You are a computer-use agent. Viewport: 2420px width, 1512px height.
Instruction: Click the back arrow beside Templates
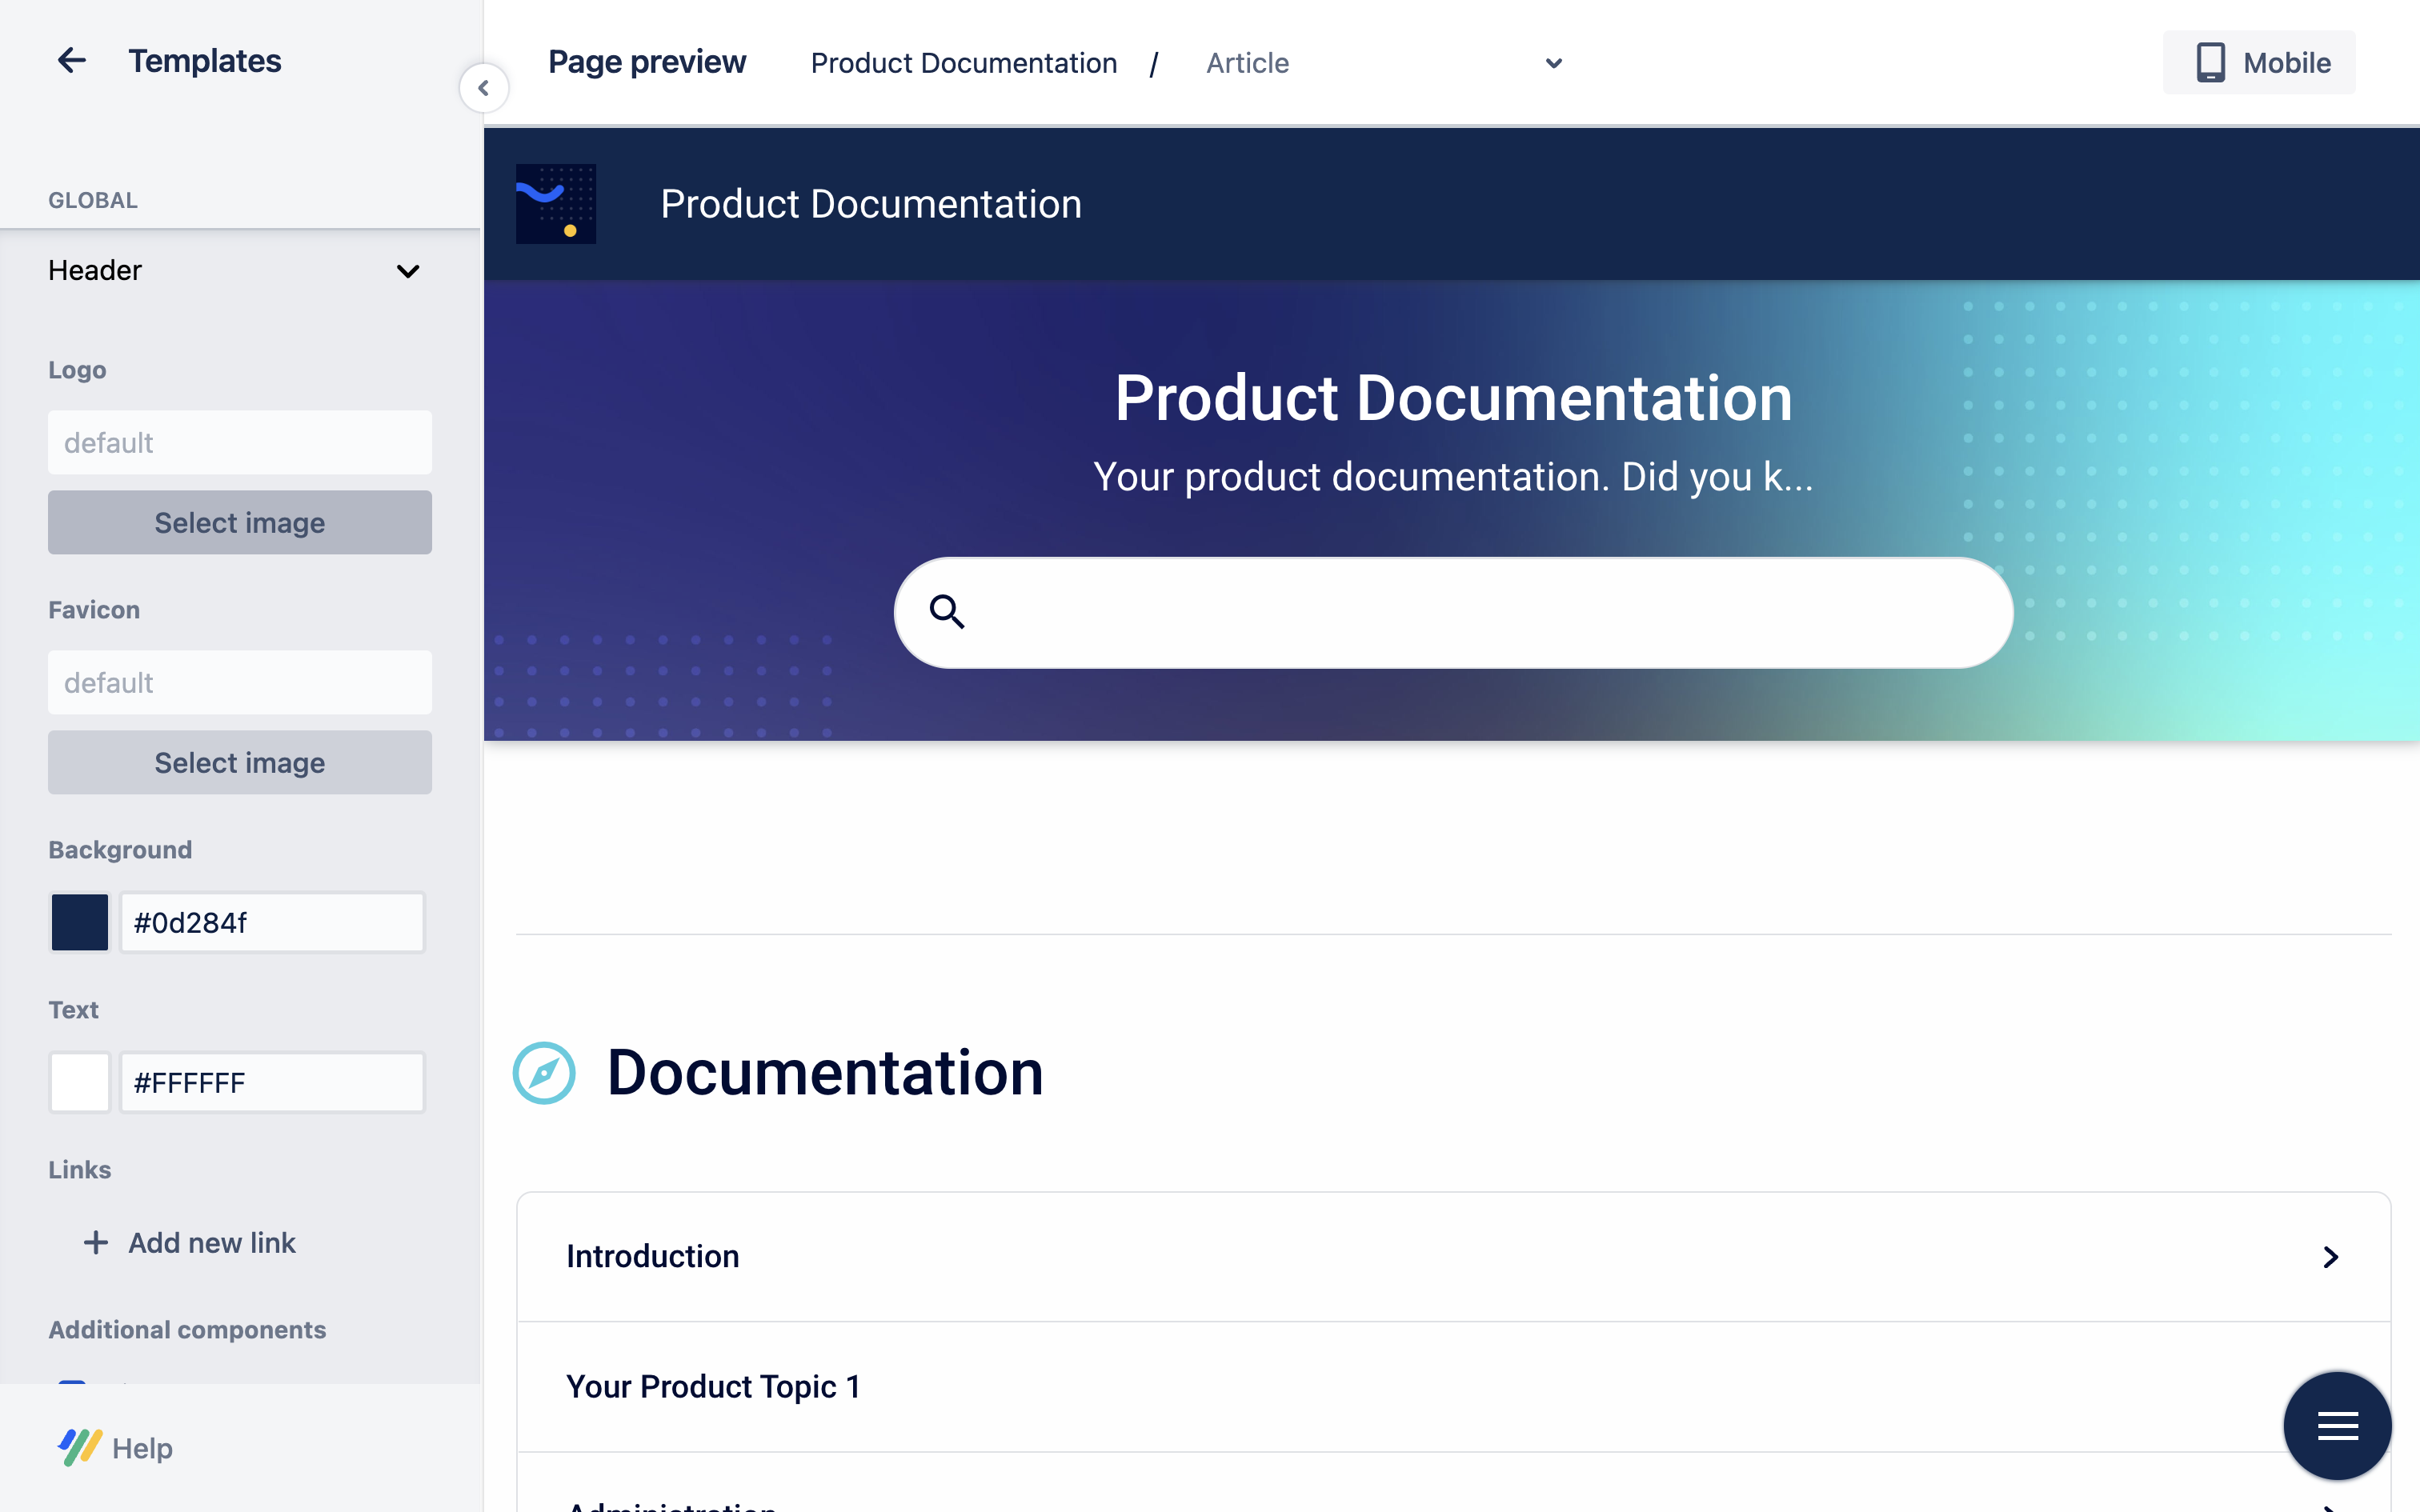coord(72,61)
